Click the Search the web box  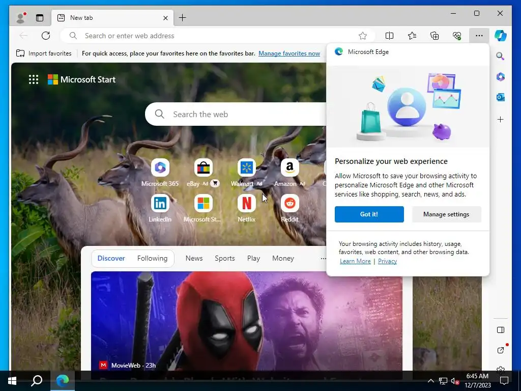click(236, 114)
